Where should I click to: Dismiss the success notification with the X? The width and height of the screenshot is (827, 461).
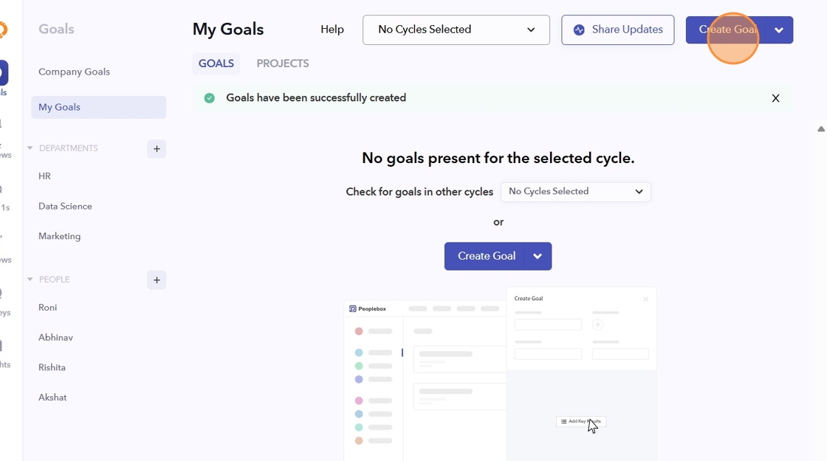point(775,98)
